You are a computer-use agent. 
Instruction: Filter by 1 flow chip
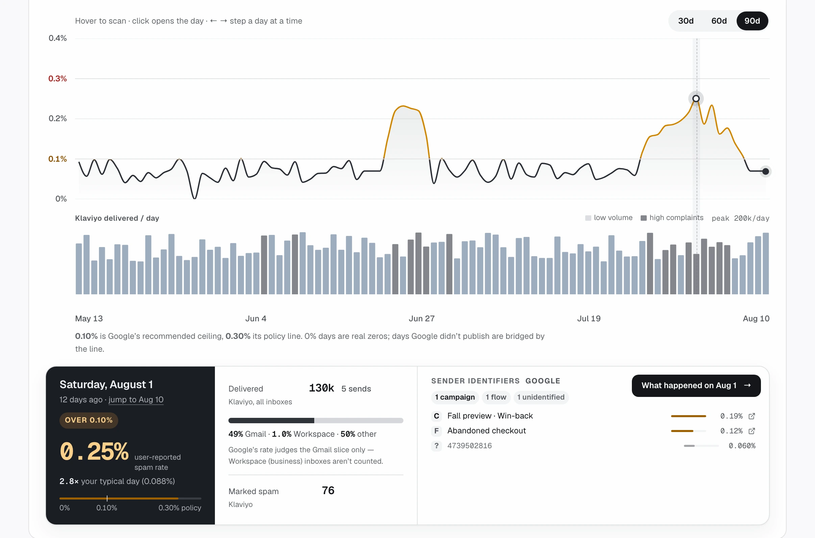(x=496, y=397)
